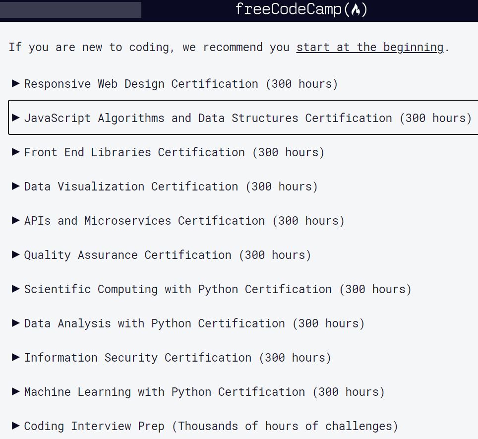Open the 'start at the beginning' link
Viewport: 478px width, 439px height.
click(370, 47)
